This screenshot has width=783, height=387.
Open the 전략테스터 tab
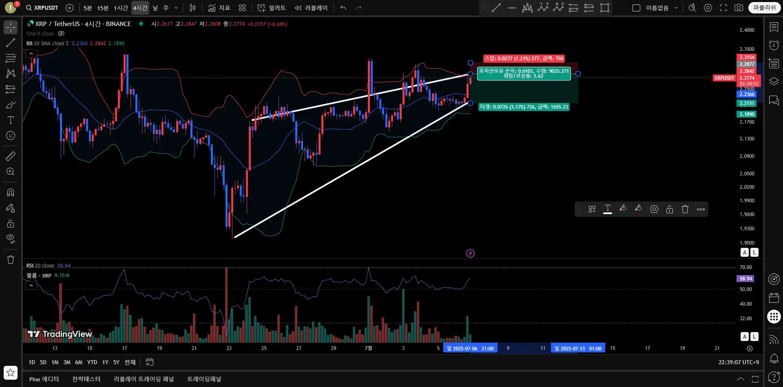tap(86, 379)
